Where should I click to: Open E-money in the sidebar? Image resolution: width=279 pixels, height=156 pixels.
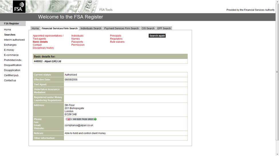pyautogui.click(x=9, y=50)
